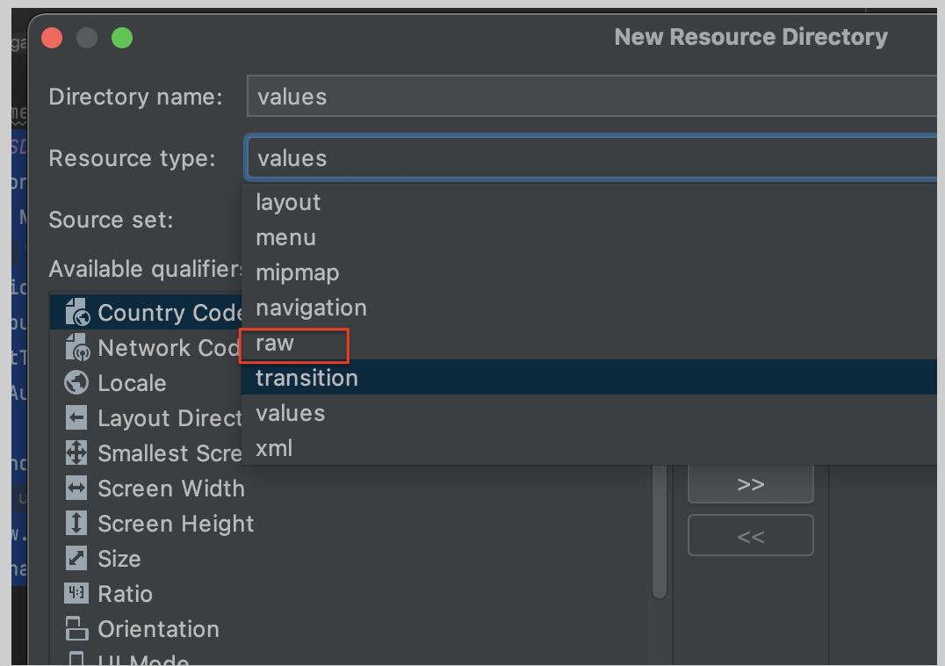Choose mipmap resource type
The height and width of the screenshot is (666, 945).
point(588,272)
